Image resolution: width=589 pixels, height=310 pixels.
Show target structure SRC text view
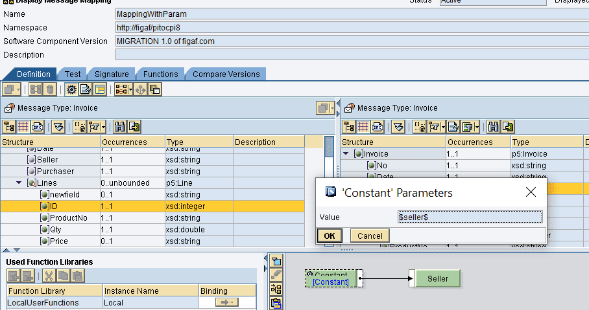pos(378,127)
